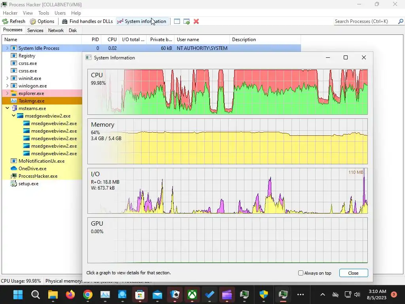This screenshot has height=304, width=405.
Task: Open the Windows Start menu
Action: (18, 294)
